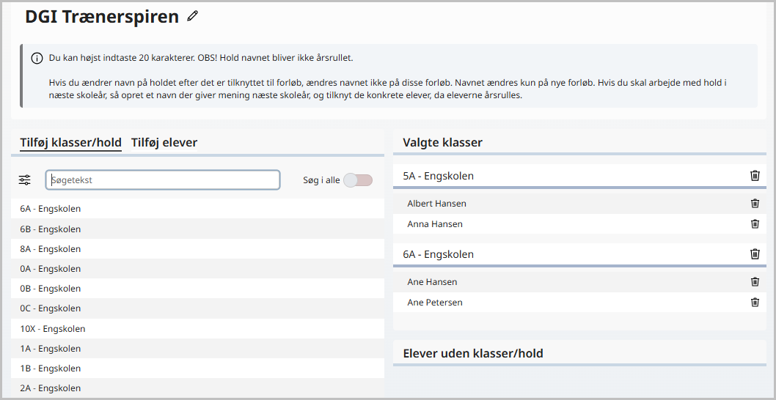Add 2A - Engskolen from the class list

(197, 388)
